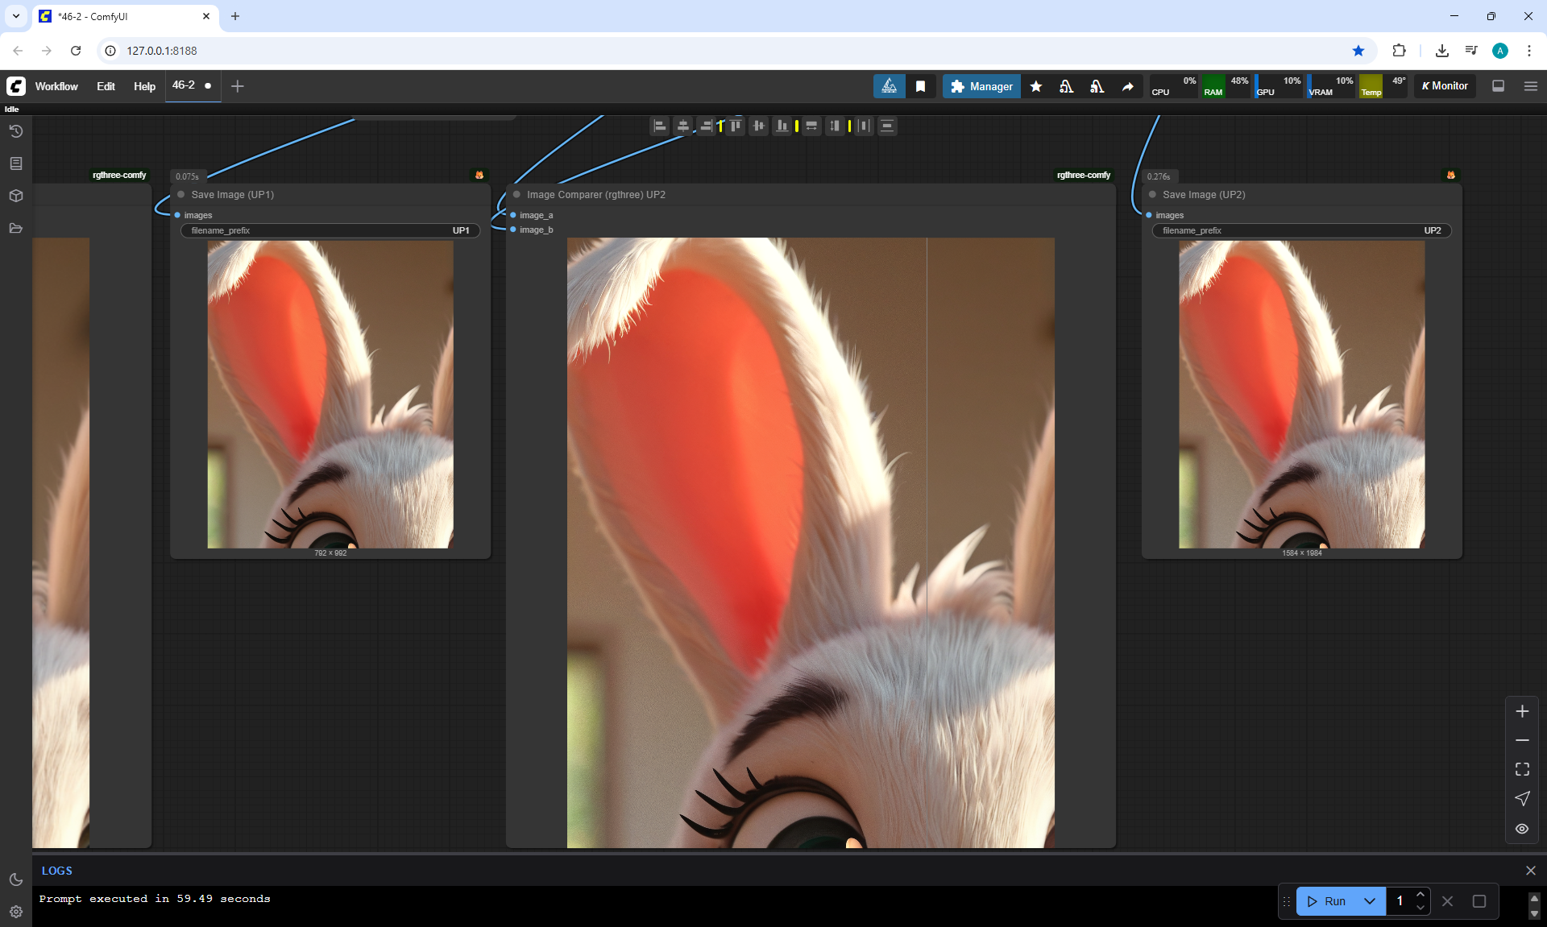Click the fit view canvas icon
1547x927 pixels.
pos(1522,769)
